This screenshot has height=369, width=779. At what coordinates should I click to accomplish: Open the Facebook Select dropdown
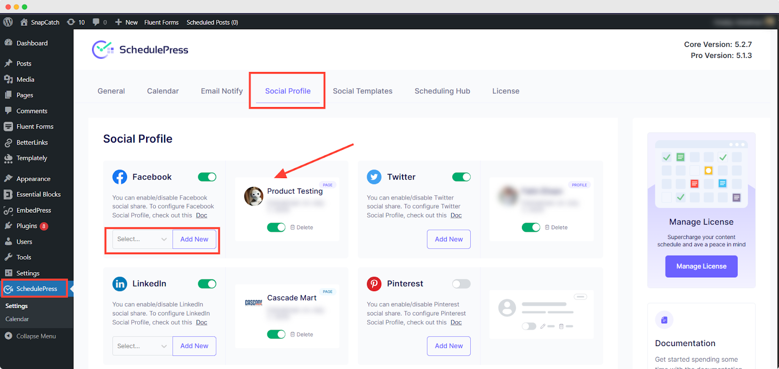(142, 239)
